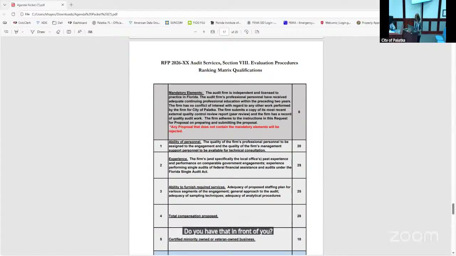Select the Erase tool
The image size is (456, 256).
tap(58, 32)
